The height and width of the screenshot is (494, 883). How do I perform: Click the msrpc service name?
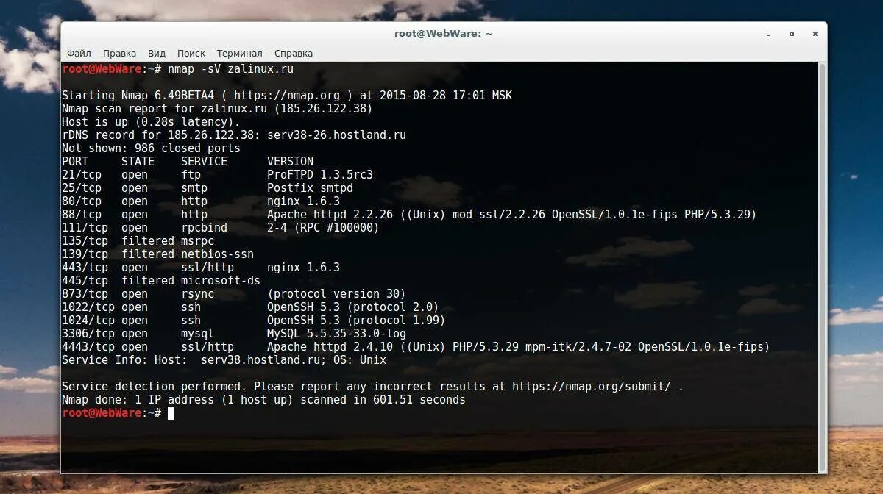[198, 241]
